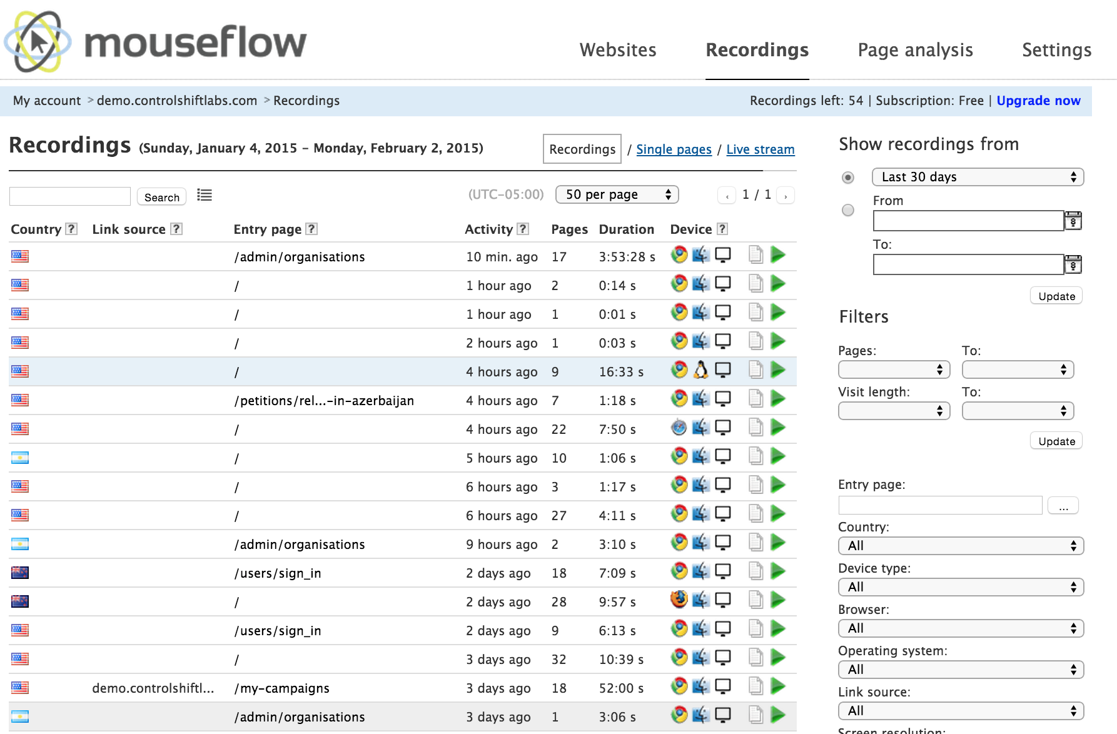Focus the From date input field

pos(968,221)
